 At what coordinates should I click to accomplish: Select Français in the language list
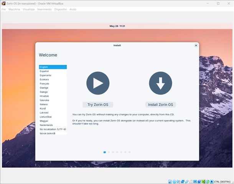tap(53, 84)
